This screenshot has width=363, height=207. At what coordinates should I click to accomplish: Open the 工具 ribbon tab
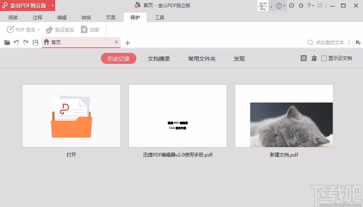tap(160, 17)
